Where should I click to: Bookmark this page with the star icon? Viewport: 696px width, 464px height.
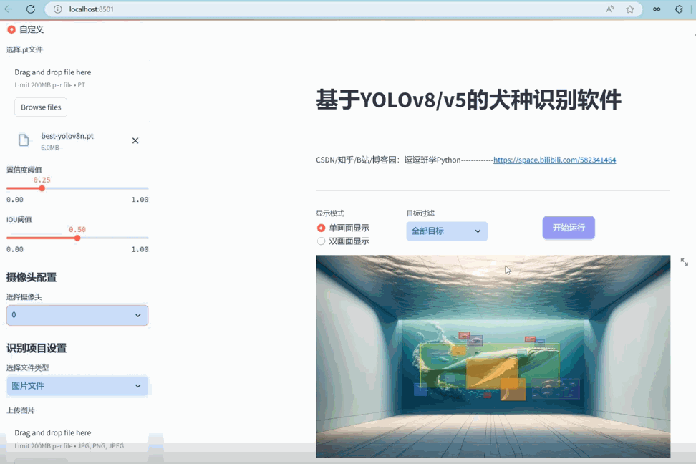pos(630,9)
